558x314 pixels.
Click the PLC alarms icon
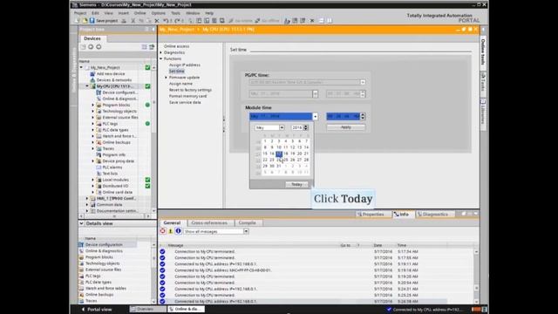99,167
